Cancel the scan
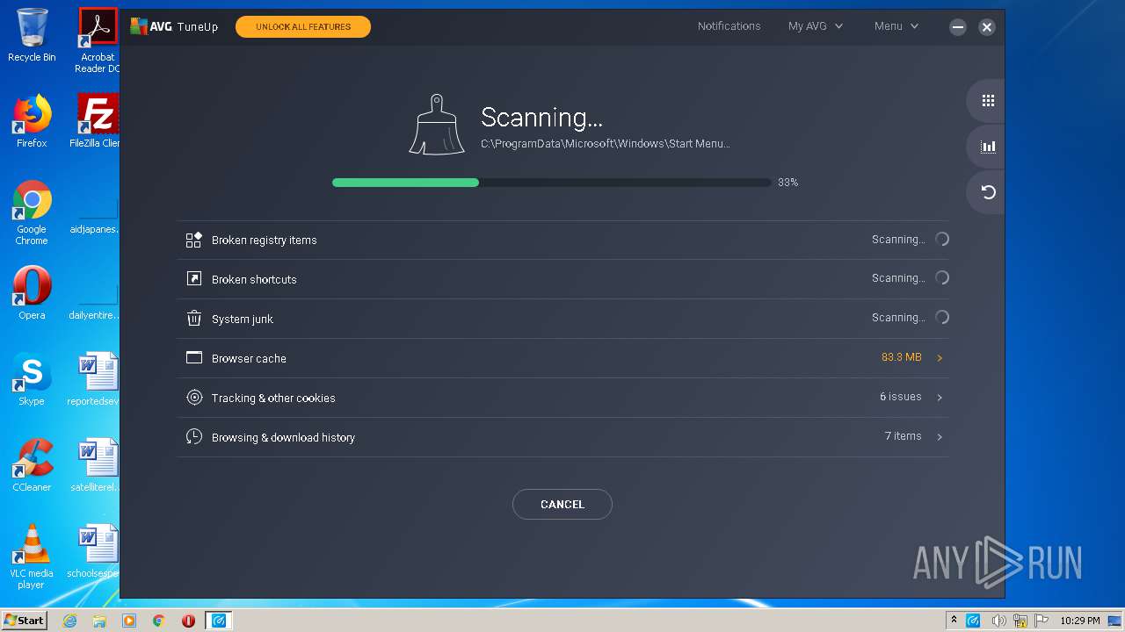Screen dimensions: 1125x632 pyautogui.click(x=562, y=505)
